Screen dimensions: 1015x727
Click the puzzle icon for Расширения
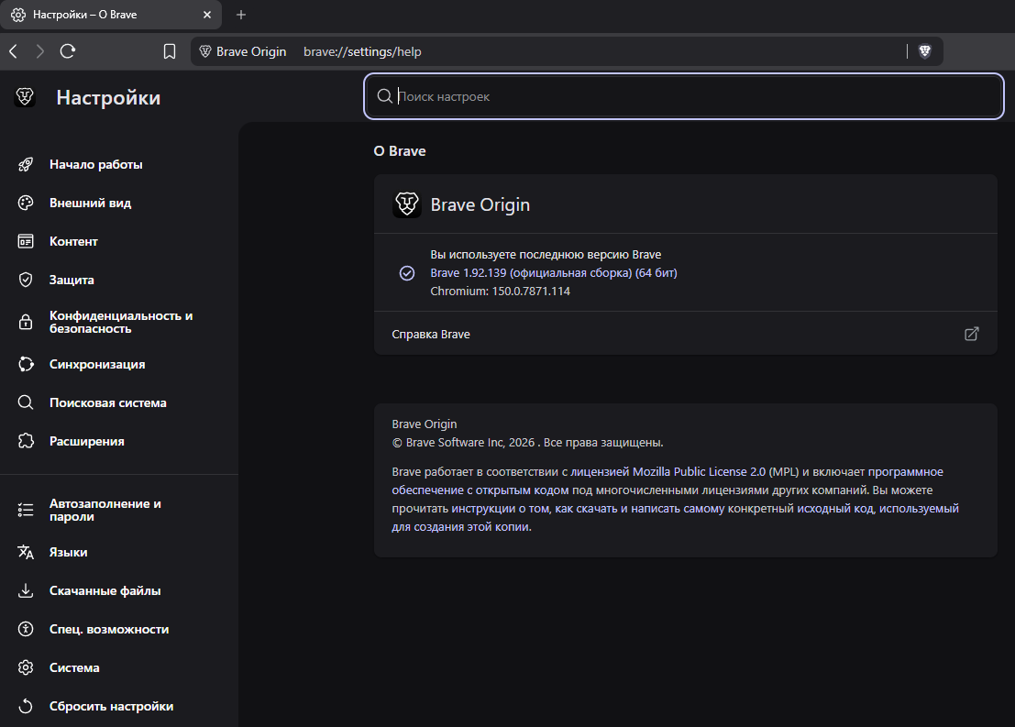(x=26, y=441)
